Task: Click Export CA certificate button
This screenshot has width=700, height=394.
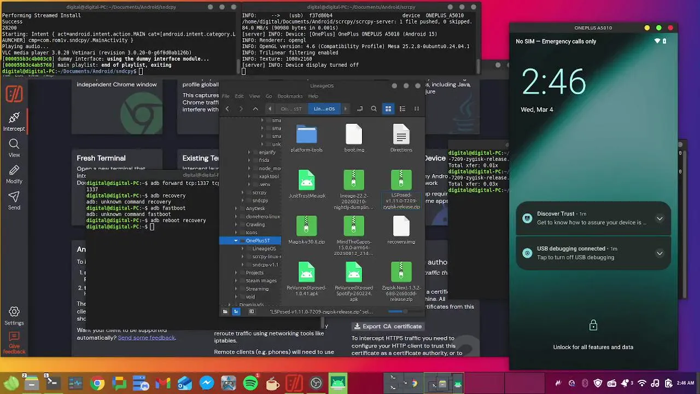Action: (388, 326)
